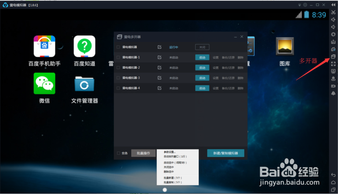Check the box for 雷电模拟器-2

[x=118, y=67]
